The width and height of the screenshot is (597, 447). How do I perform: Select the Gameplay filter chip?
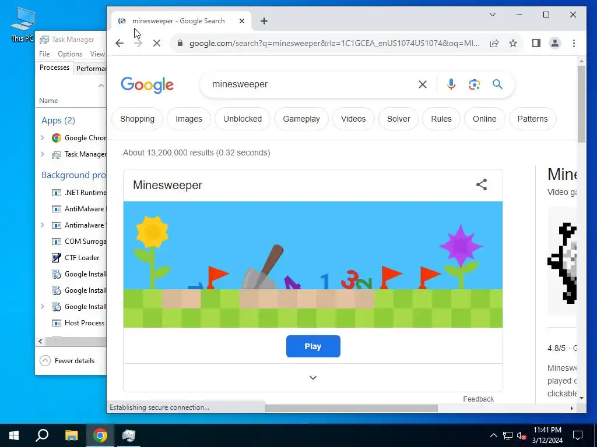click(x=301, y=119)
